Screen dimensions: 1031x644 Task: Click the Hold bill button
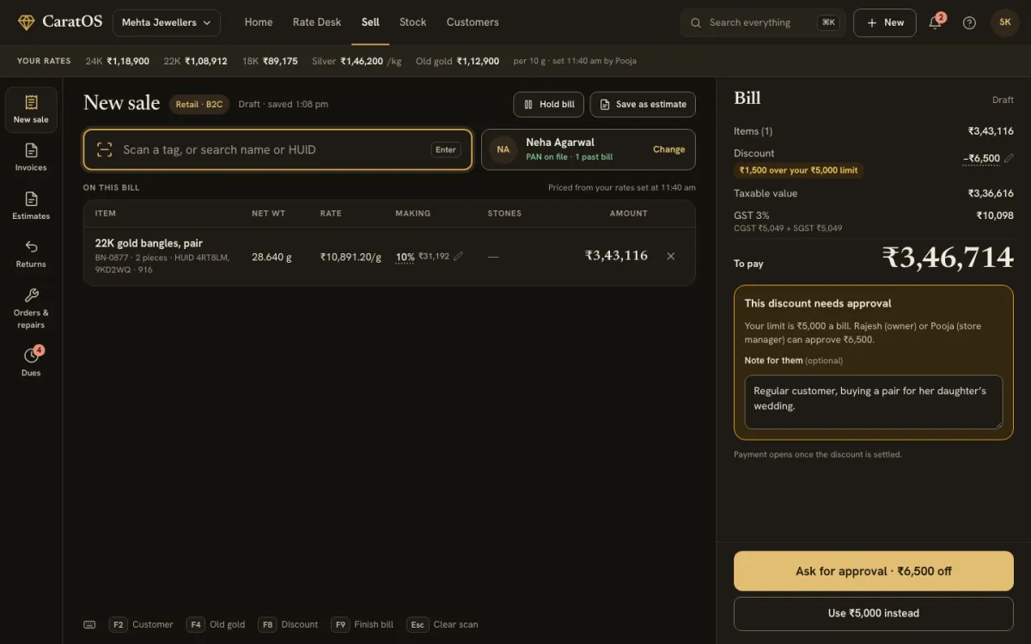click(x=549, y=105)
